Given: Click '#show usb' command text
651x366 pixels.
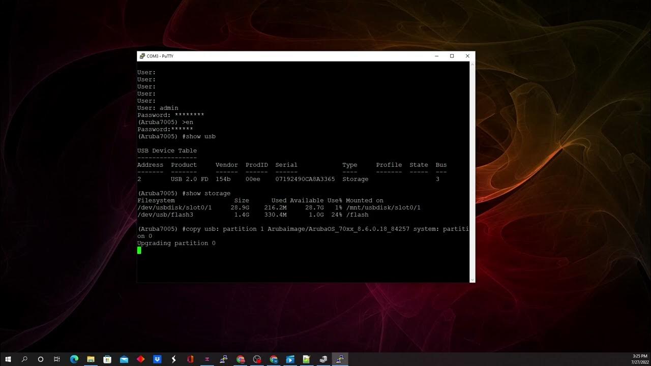Looking at the screenshot, I should [199, 136].
